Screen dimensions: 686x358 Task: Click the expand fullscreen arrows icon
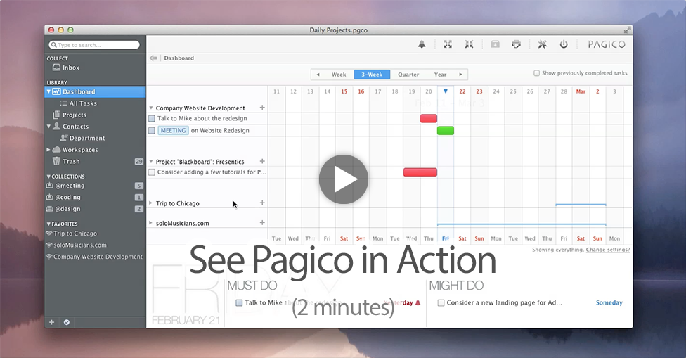448,44
